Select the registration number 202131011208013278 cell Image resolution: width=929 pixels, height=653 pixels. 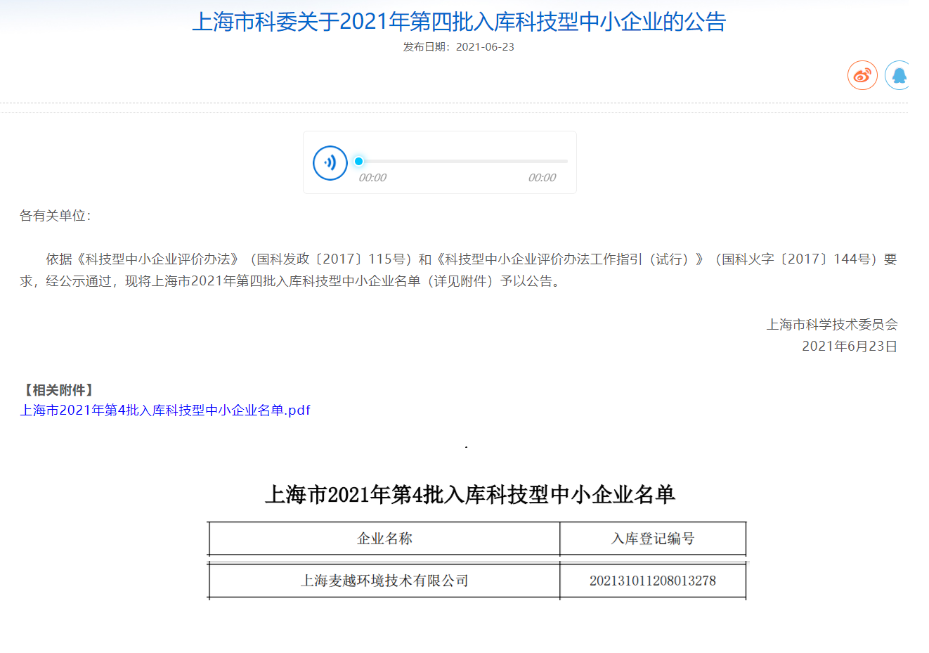(x=652, y=581)
